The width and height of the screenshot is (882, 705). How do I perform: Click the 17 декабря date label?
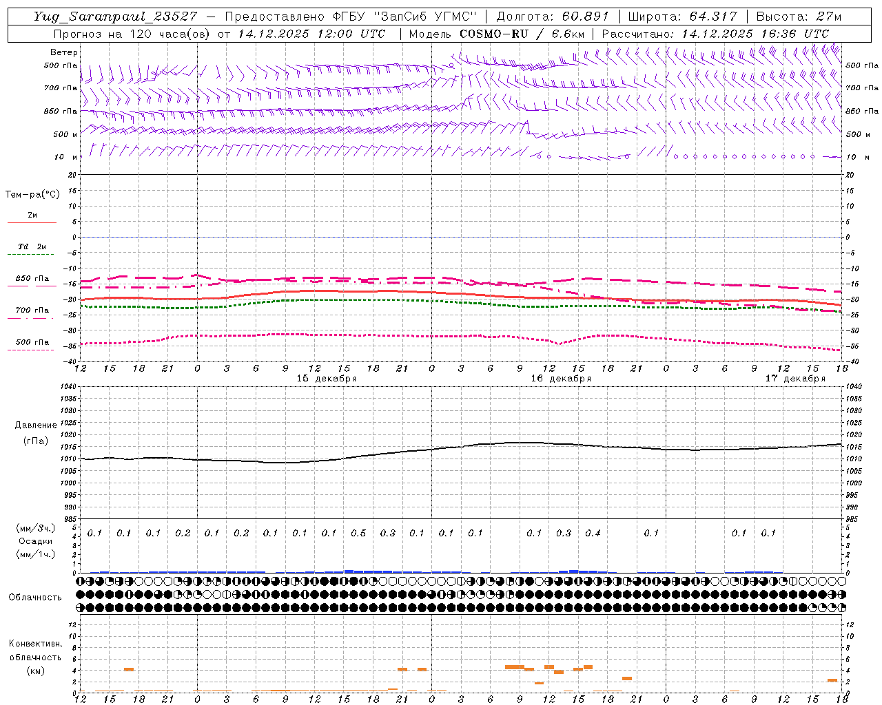coord(795,379)
